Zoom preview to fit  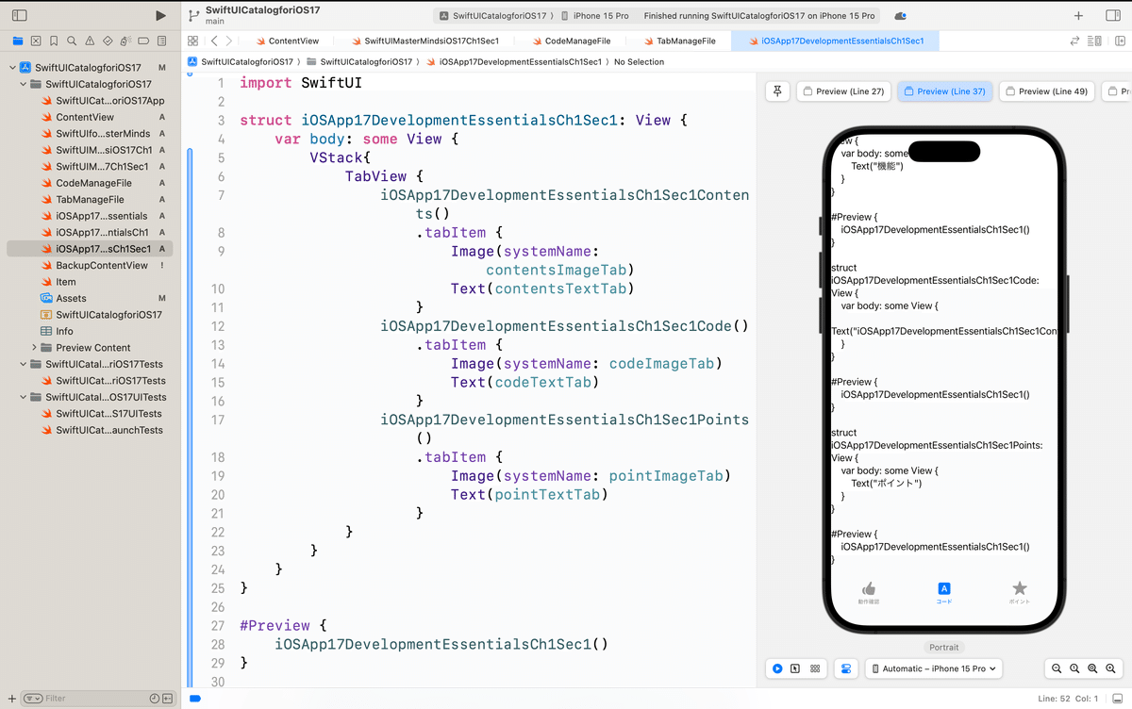click(1093, 668)
